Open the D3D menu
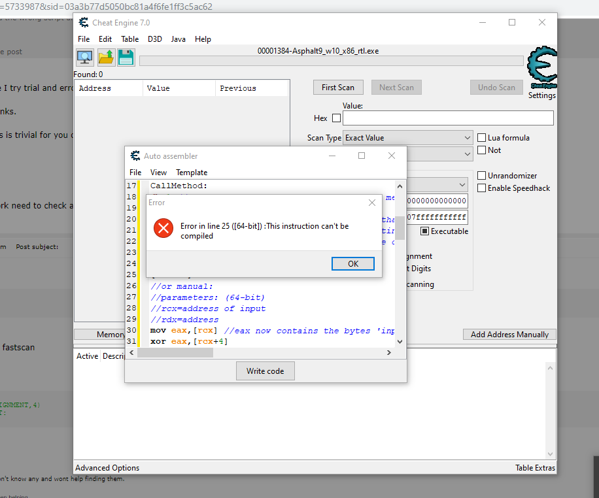The width and height of the screenshot is (599, 498). pyautogui.click(x=154, y=39)
